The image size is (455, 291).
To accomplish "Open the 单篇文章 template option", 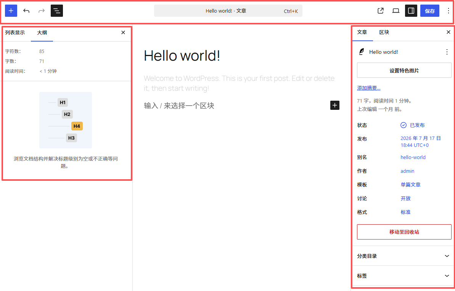I will tap(411, 185).
